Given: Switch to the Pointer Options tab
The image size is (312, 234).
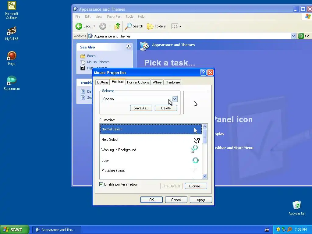Looking at the screenshot, I should [x=138, y=82].
